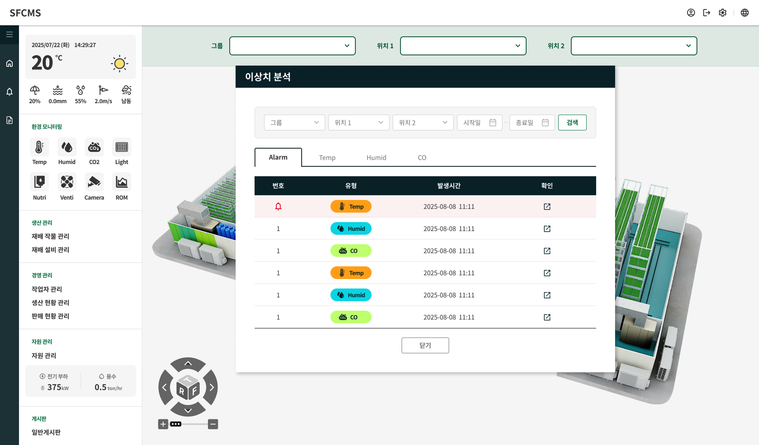
Task: Click the Nutri monitoring icon
Action: point(39,182)
